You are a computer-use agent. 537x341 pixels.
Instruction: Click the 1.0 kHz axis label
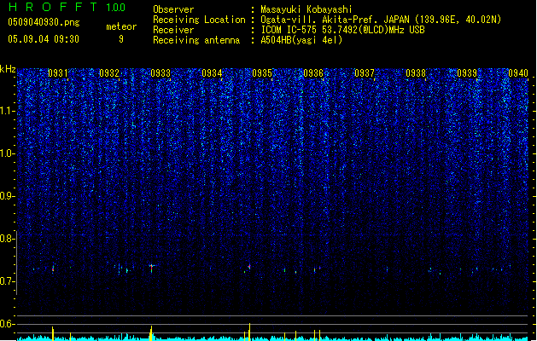[x=7, y=153]
